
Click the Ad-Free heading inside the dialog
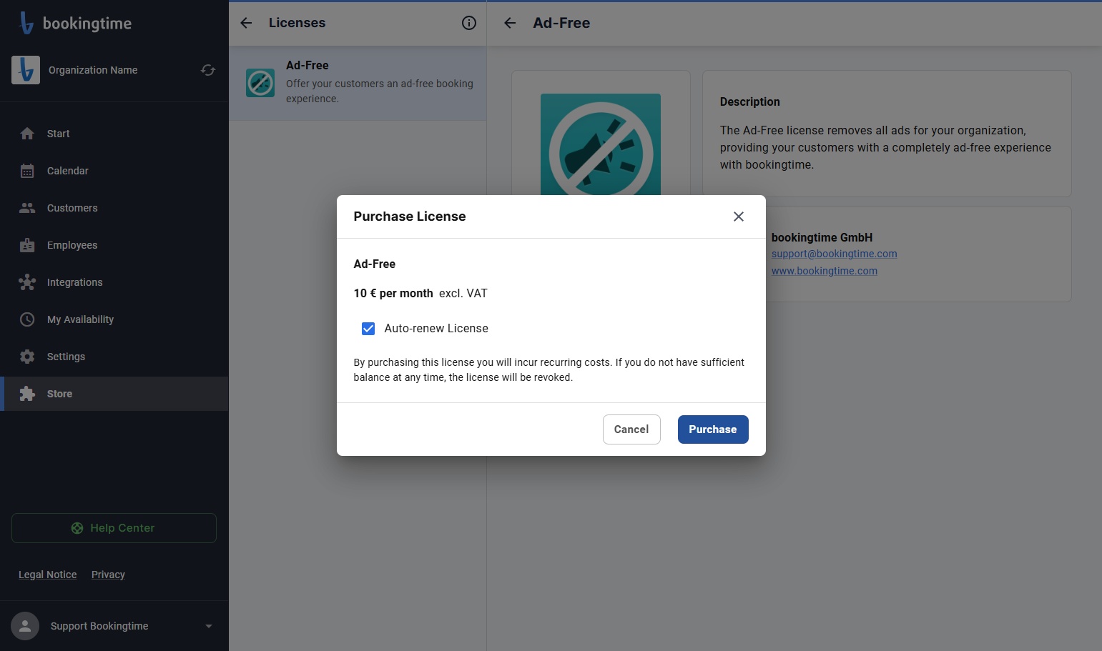[375, 264]
